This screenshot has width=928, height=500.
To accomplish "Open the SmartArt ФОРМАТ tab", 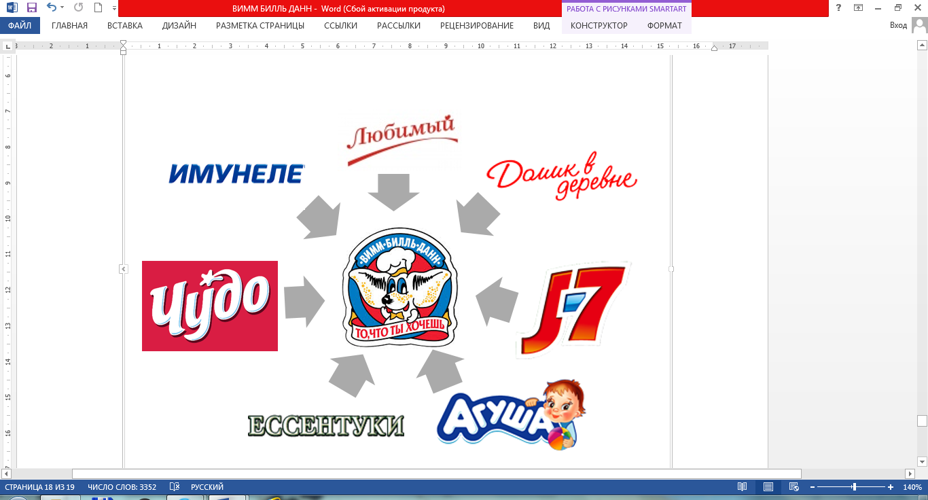I will point(664,26).
